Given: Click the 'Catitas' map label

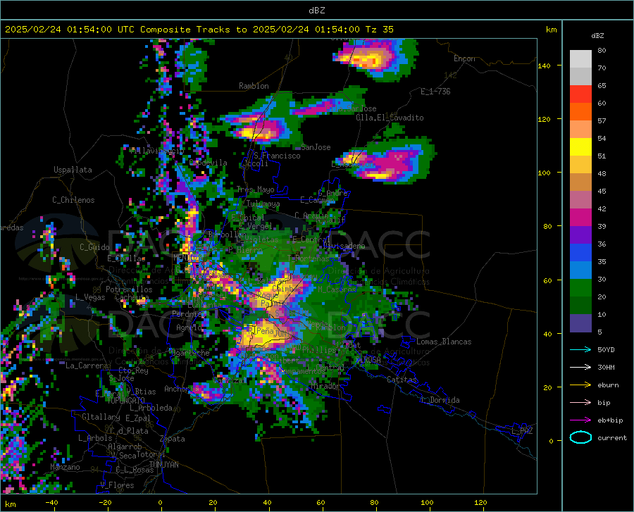Looking at the screenshot, I should tap(402, 380).
